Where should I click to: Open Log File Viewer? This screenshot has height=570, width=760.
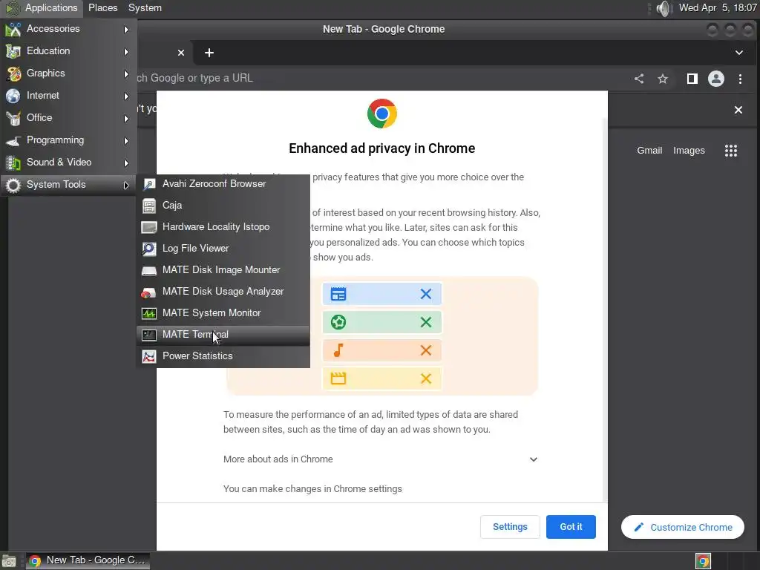(223, 248)
